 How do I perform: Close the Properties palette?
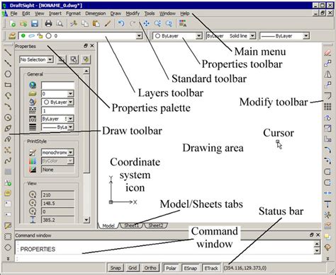tap(92, 46)
